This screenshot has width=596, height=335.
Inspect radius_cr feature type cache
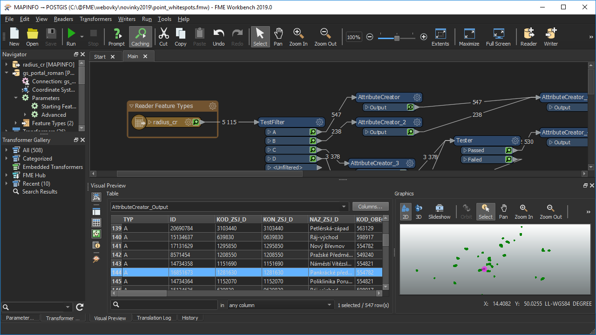click(196, 122)
